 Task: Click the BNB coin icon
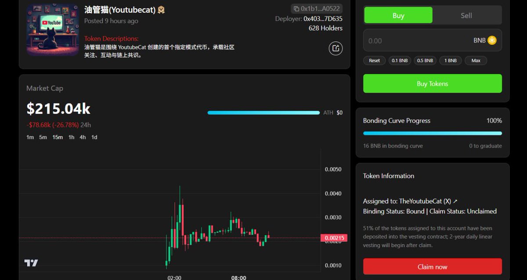(492, 40)
